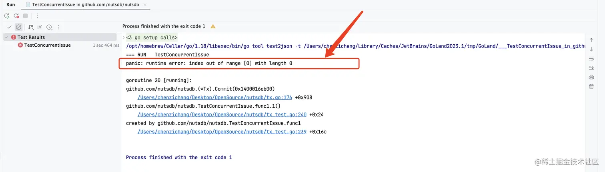Click the '1 sec 464 ms' duration
The image size is (605, 172).
106,45
